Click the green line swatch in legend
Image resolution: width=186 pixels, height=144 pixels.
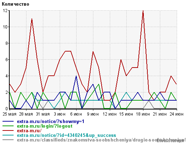click(8, 126)
